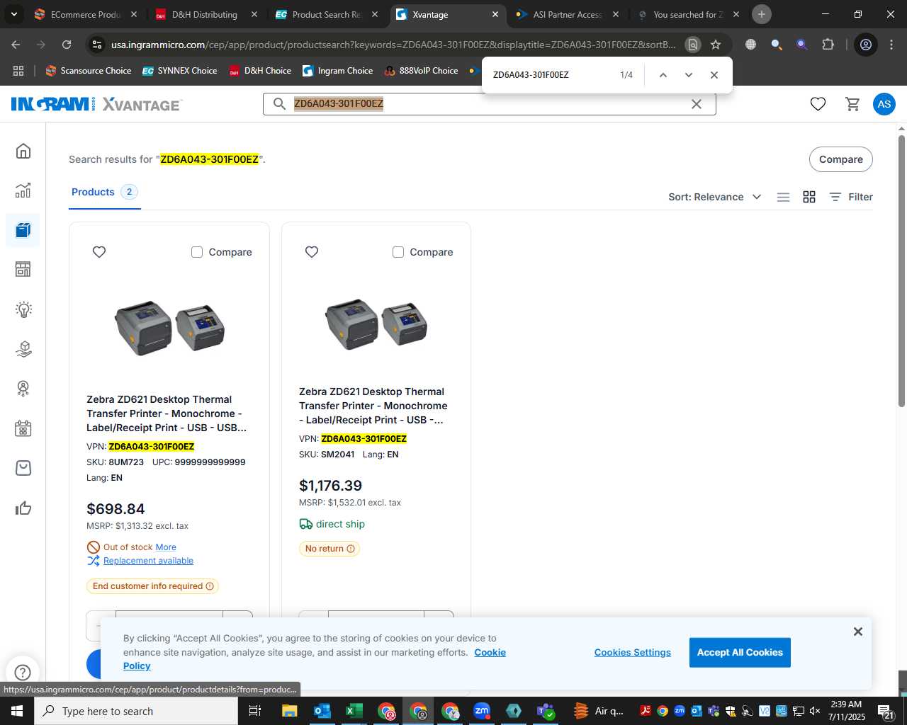The height and width of the screenshot is (725, 907).
Task: Switch to You searched for browser tab
Action: coord(687,14)
